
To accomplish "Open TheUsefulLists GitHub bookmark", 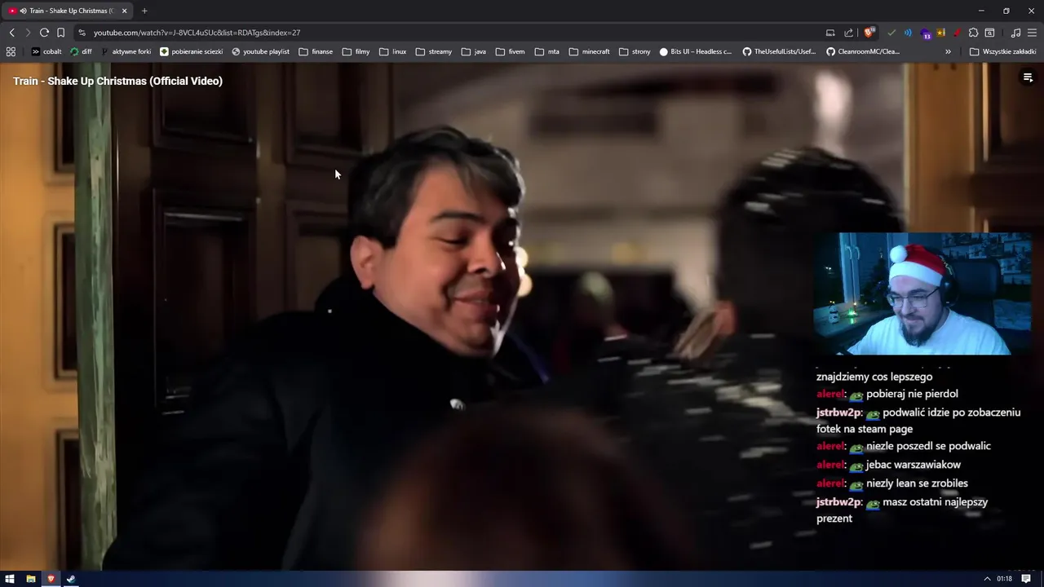I will [x=779, y=51].
